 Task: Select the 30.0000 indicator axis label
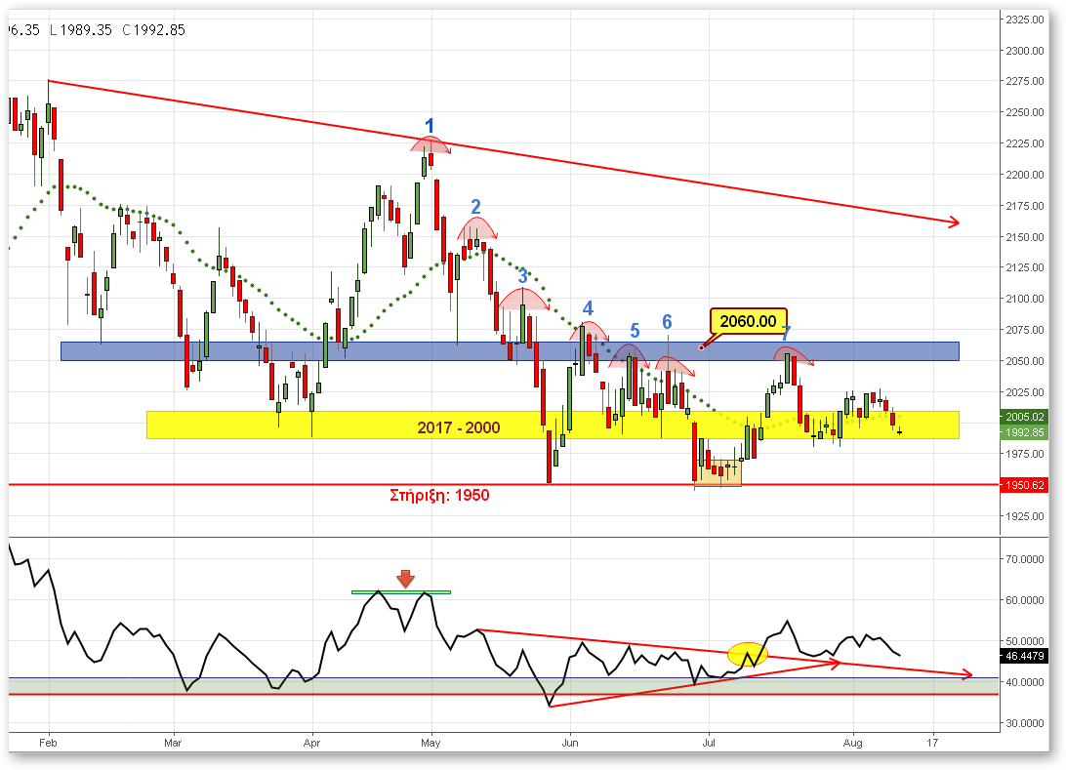1025,723
